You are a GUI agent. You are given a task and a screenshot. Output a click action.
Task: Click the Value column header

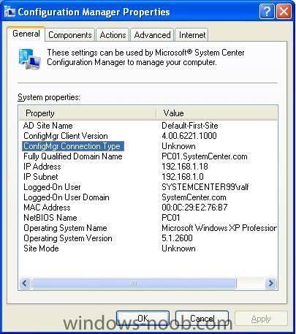point(216,113)
